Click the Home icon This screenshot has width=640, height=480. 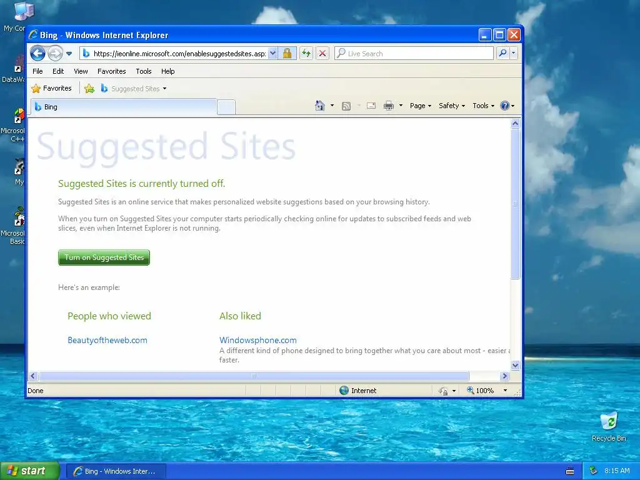pyautogui.click(x=319, y=106)
